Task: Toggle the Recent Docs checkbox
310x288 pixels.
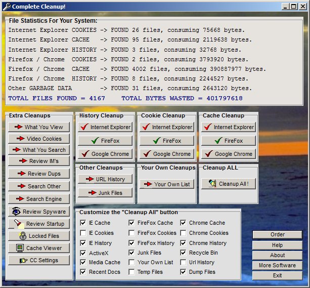Action: (83, 272)
